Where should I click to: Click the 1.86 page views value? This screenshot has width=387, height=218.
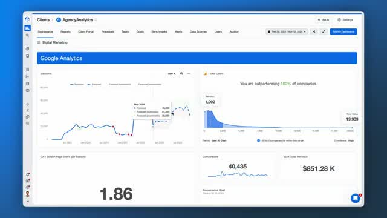pyautogui.click(x=116, y=194)
